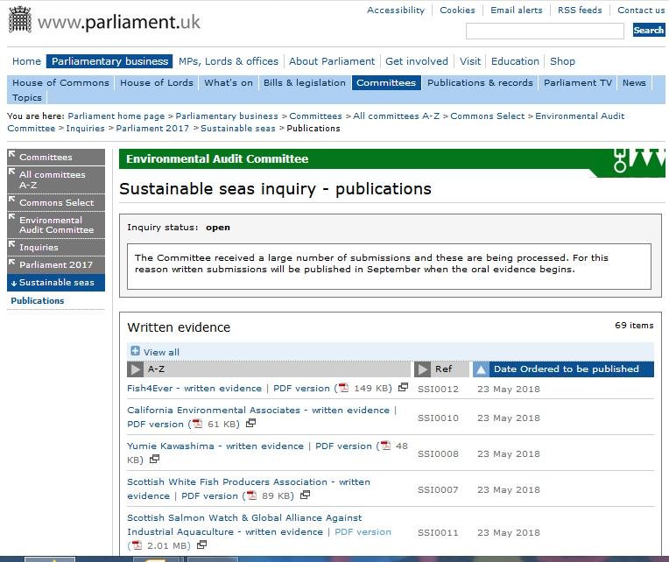Open new-window icon for Scottish White Fish Producers
This screenshot has height=562, width=669.
coord(305,495)
